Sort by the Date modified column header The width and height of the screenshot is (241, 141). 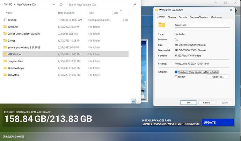(66, 13)
